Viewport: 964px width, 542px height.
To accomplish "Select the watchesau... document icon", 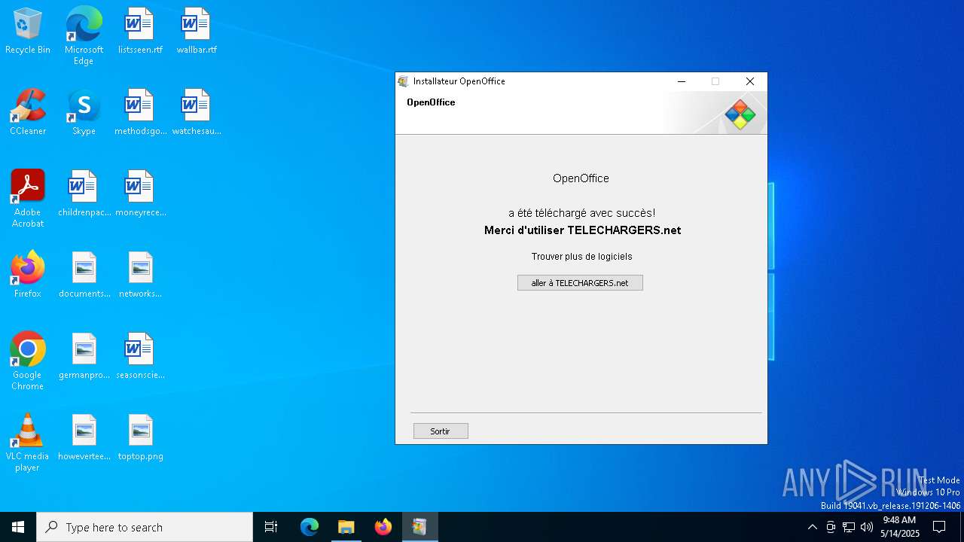I will 197,113.
